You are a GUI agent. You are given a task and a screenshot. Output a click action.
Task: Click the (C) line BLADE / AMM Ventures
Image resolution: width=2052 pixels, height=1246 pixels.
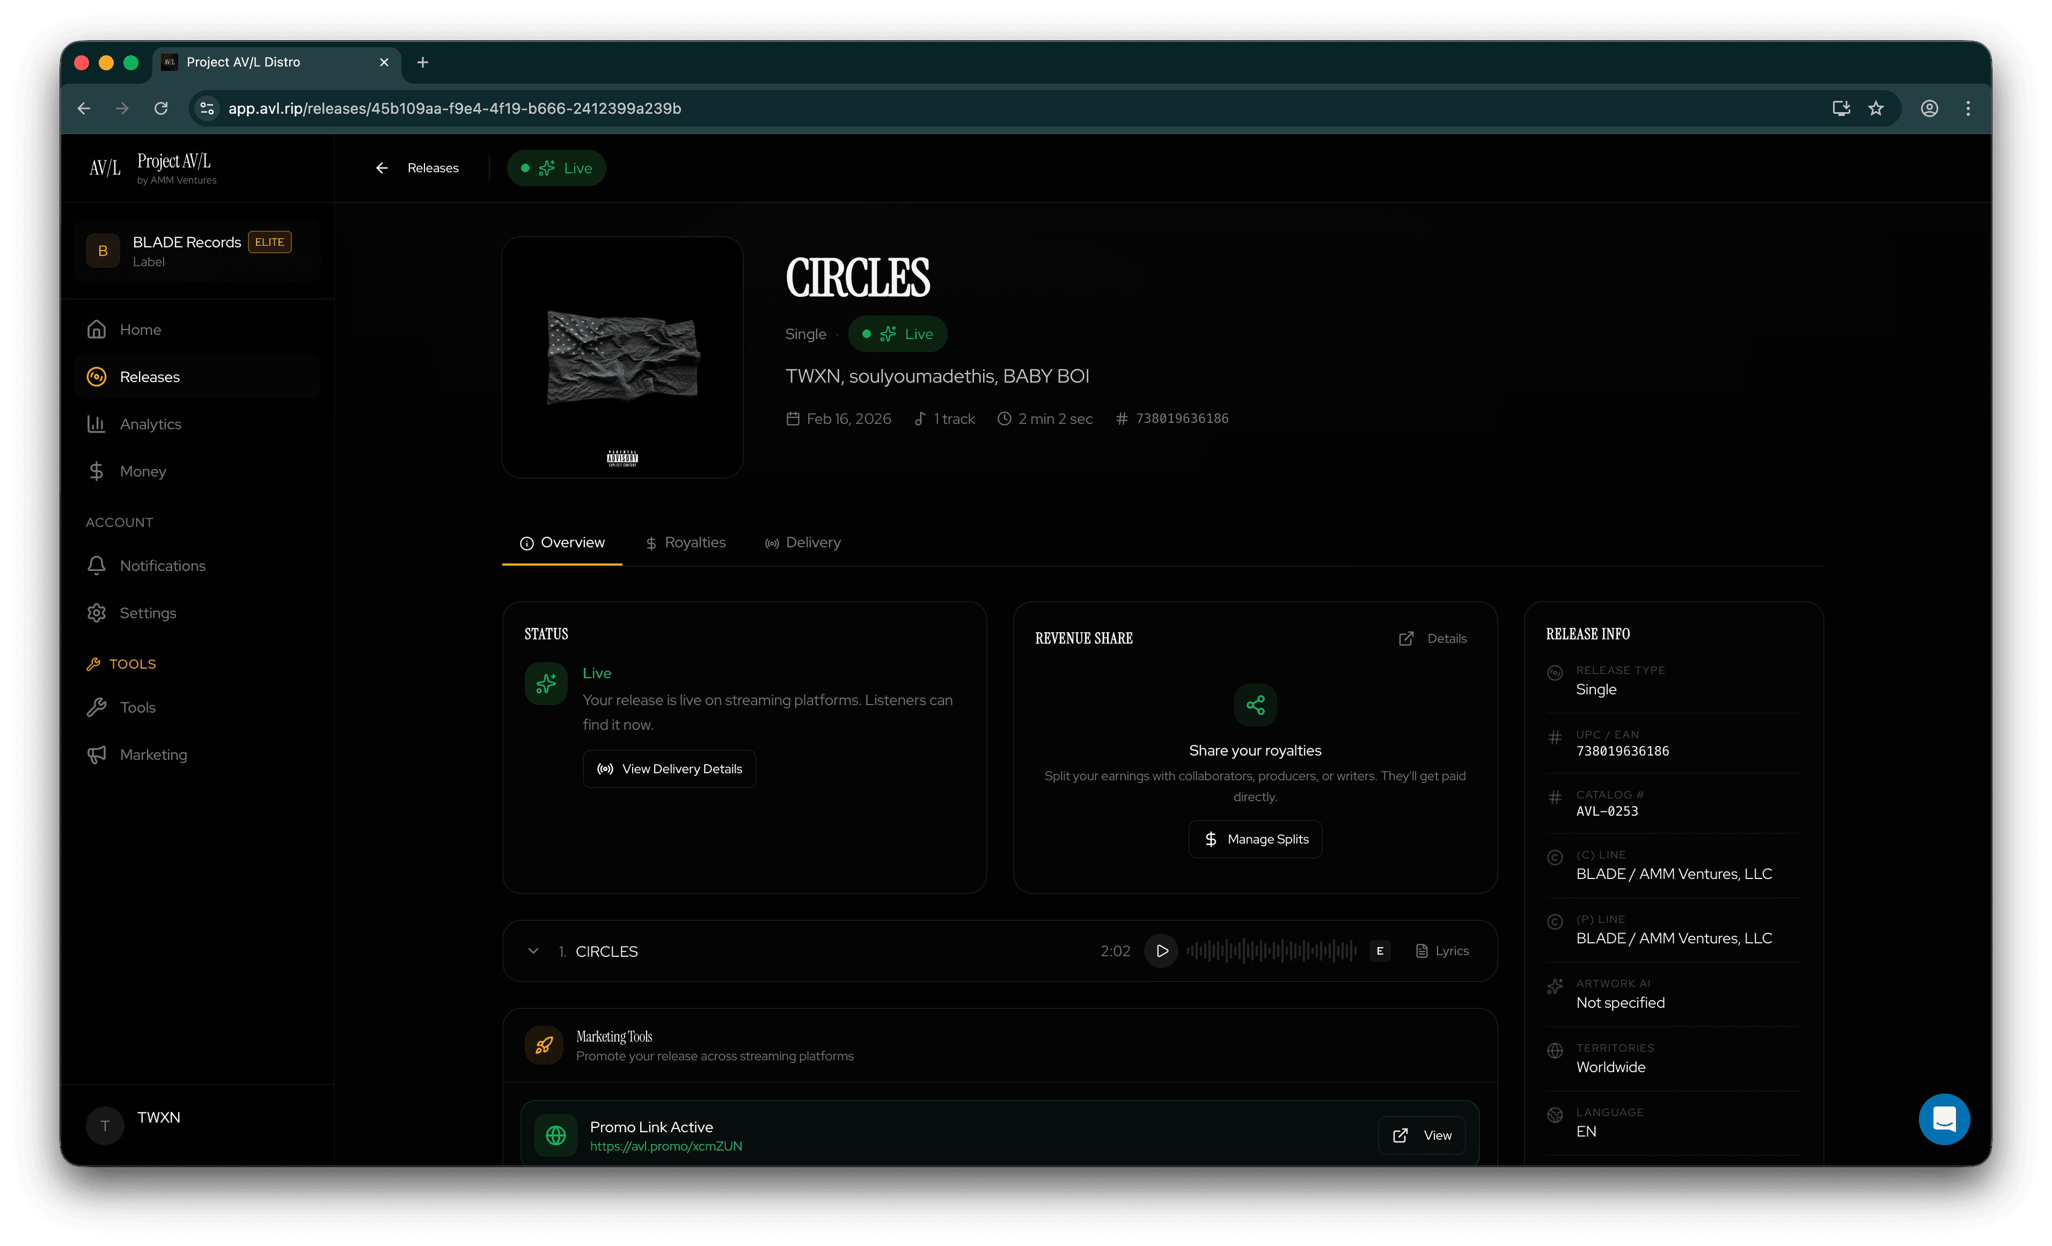tap(1674, 875)
